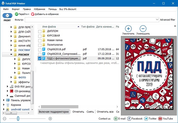Click the green Перейти arrow icon

point(17,14)
